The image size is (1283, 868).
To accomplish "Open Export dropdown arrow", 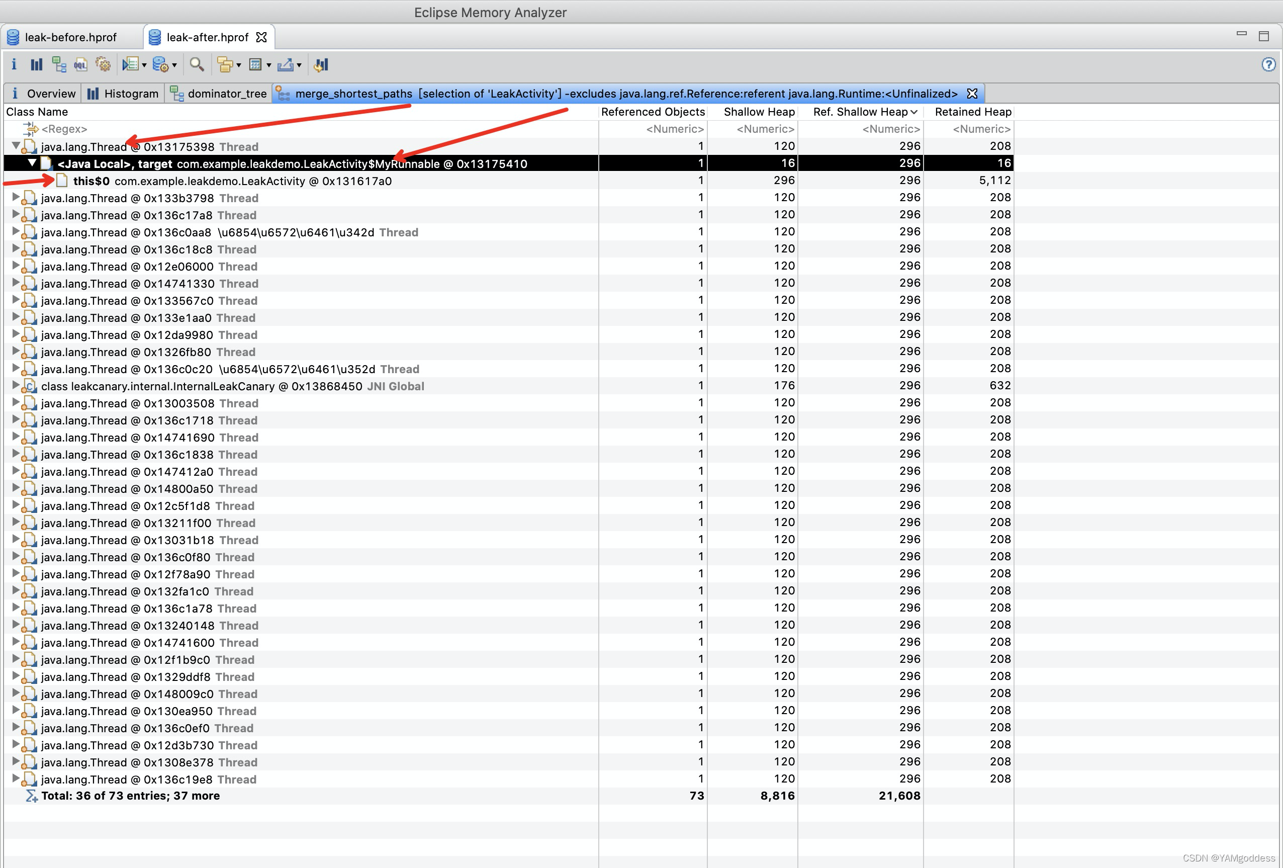I will [299, 66].
